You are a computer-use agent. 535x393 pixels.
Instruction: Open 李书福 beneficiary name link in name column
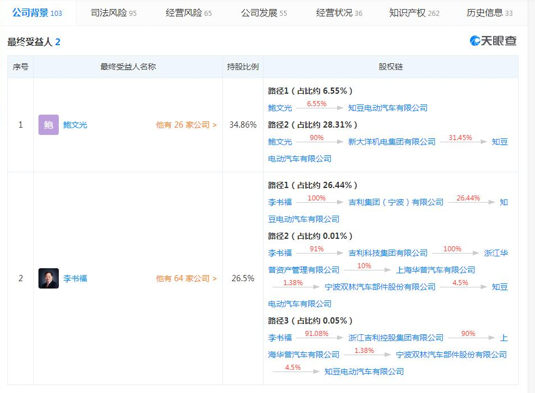pos(75,278)
